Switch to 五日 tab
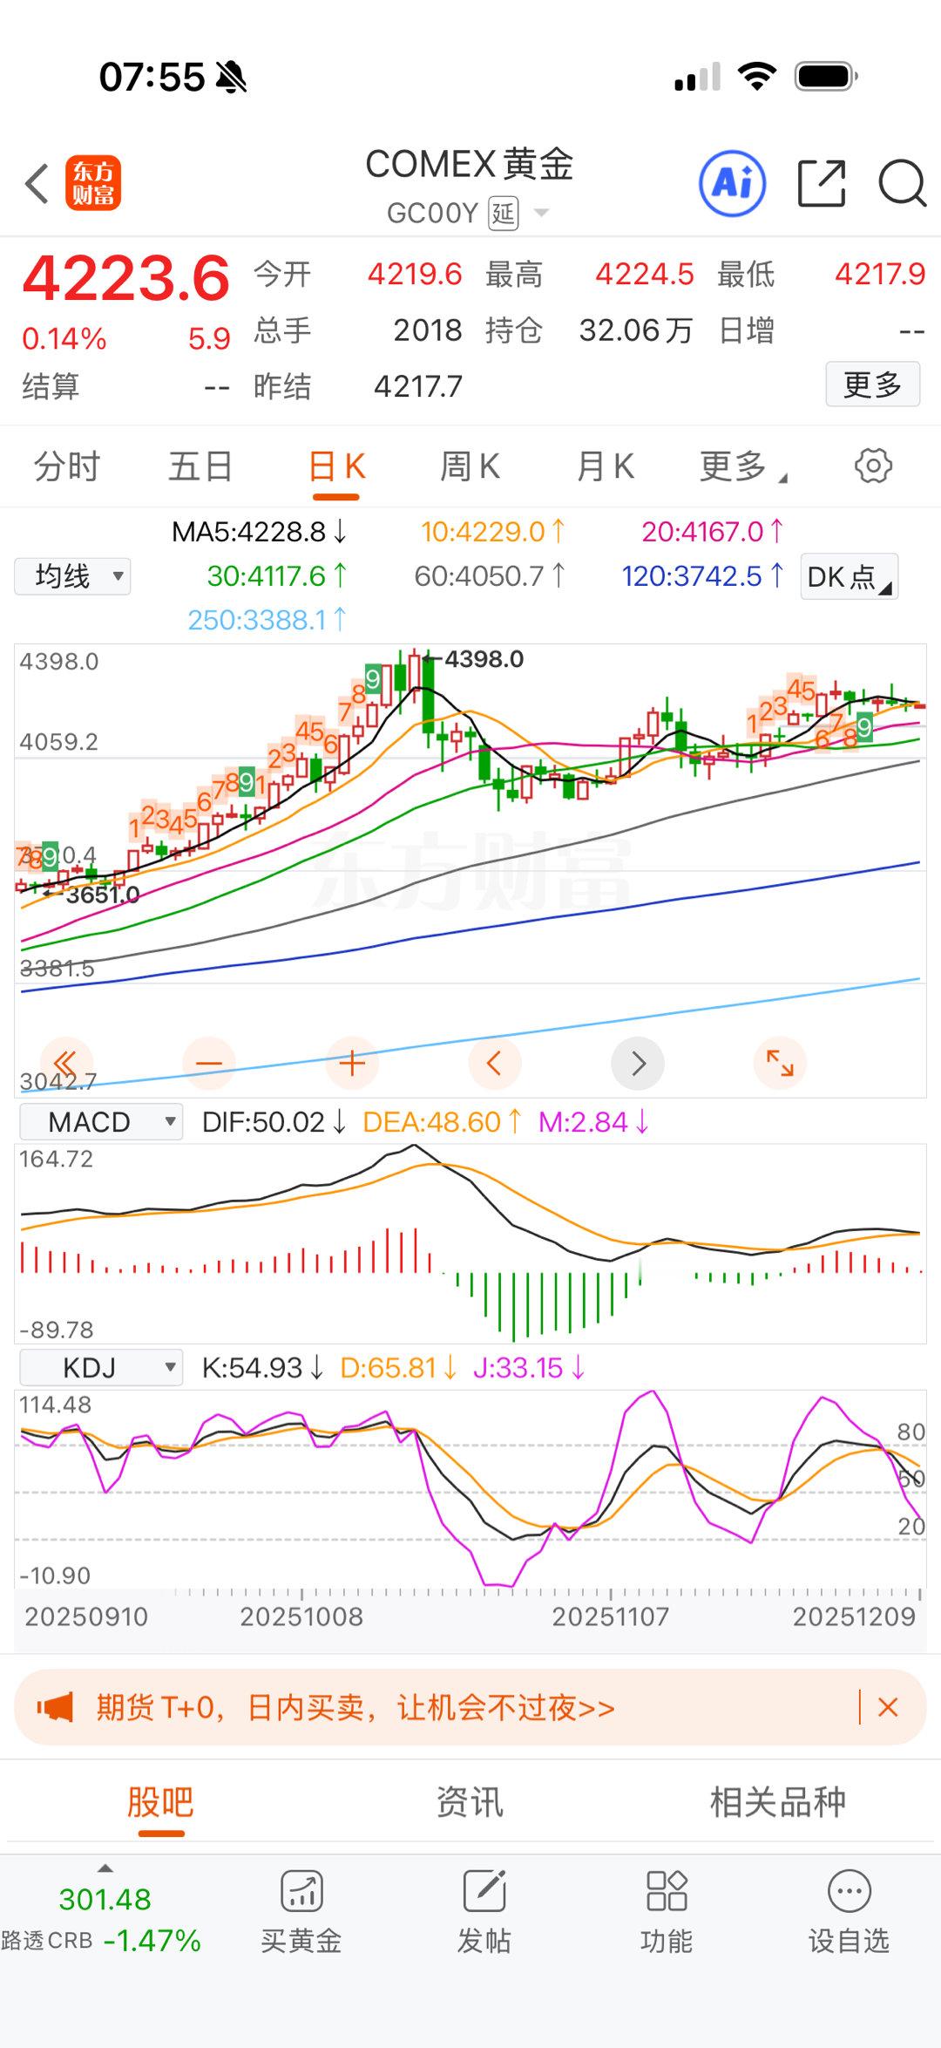Image resolution: width=941 pixels, height=2048 pixels. (x=201, y=466)
